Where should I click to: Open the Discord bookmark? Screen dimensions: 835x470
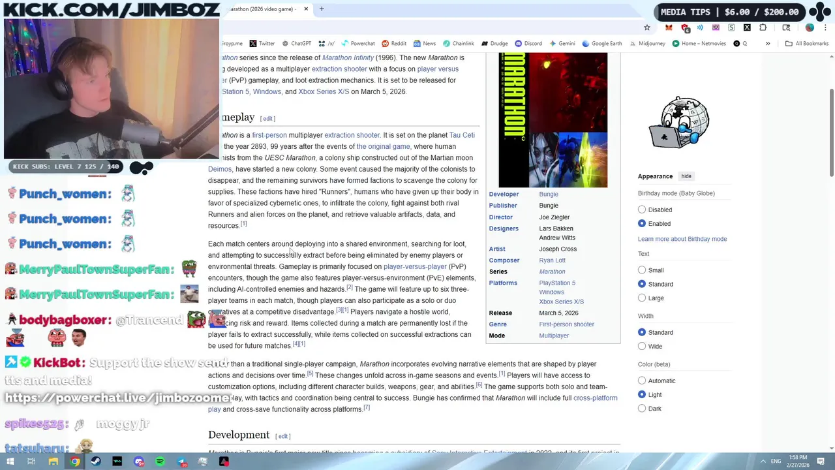[528, 44]
